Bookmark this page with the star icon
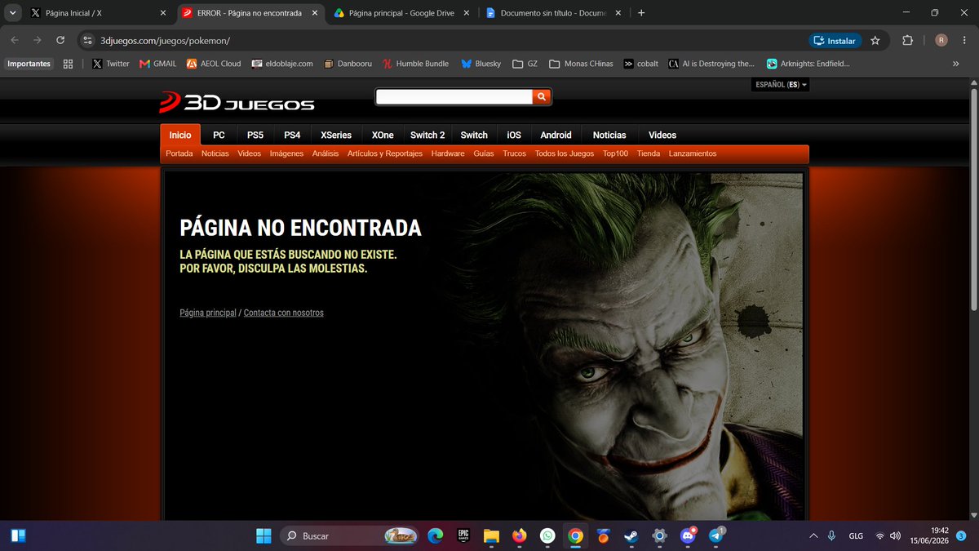Viewport: 979px width, 551px height. 875,40
